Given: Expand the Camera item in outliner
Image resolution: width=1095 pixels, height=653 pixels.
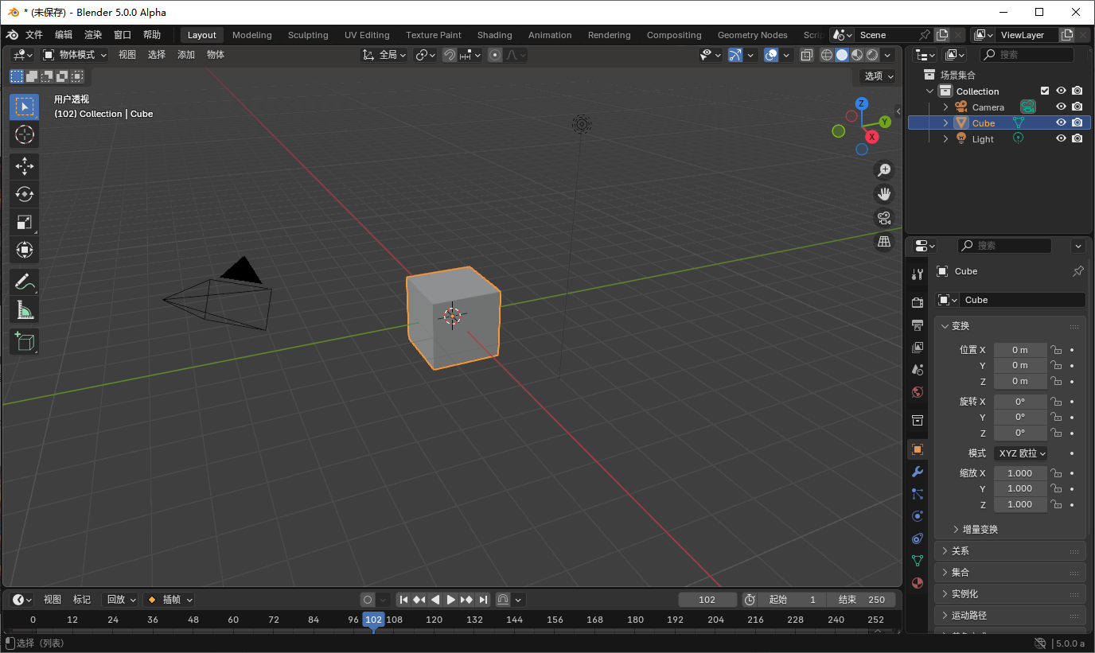Looking at the screenshot, I should pos(945,107).
